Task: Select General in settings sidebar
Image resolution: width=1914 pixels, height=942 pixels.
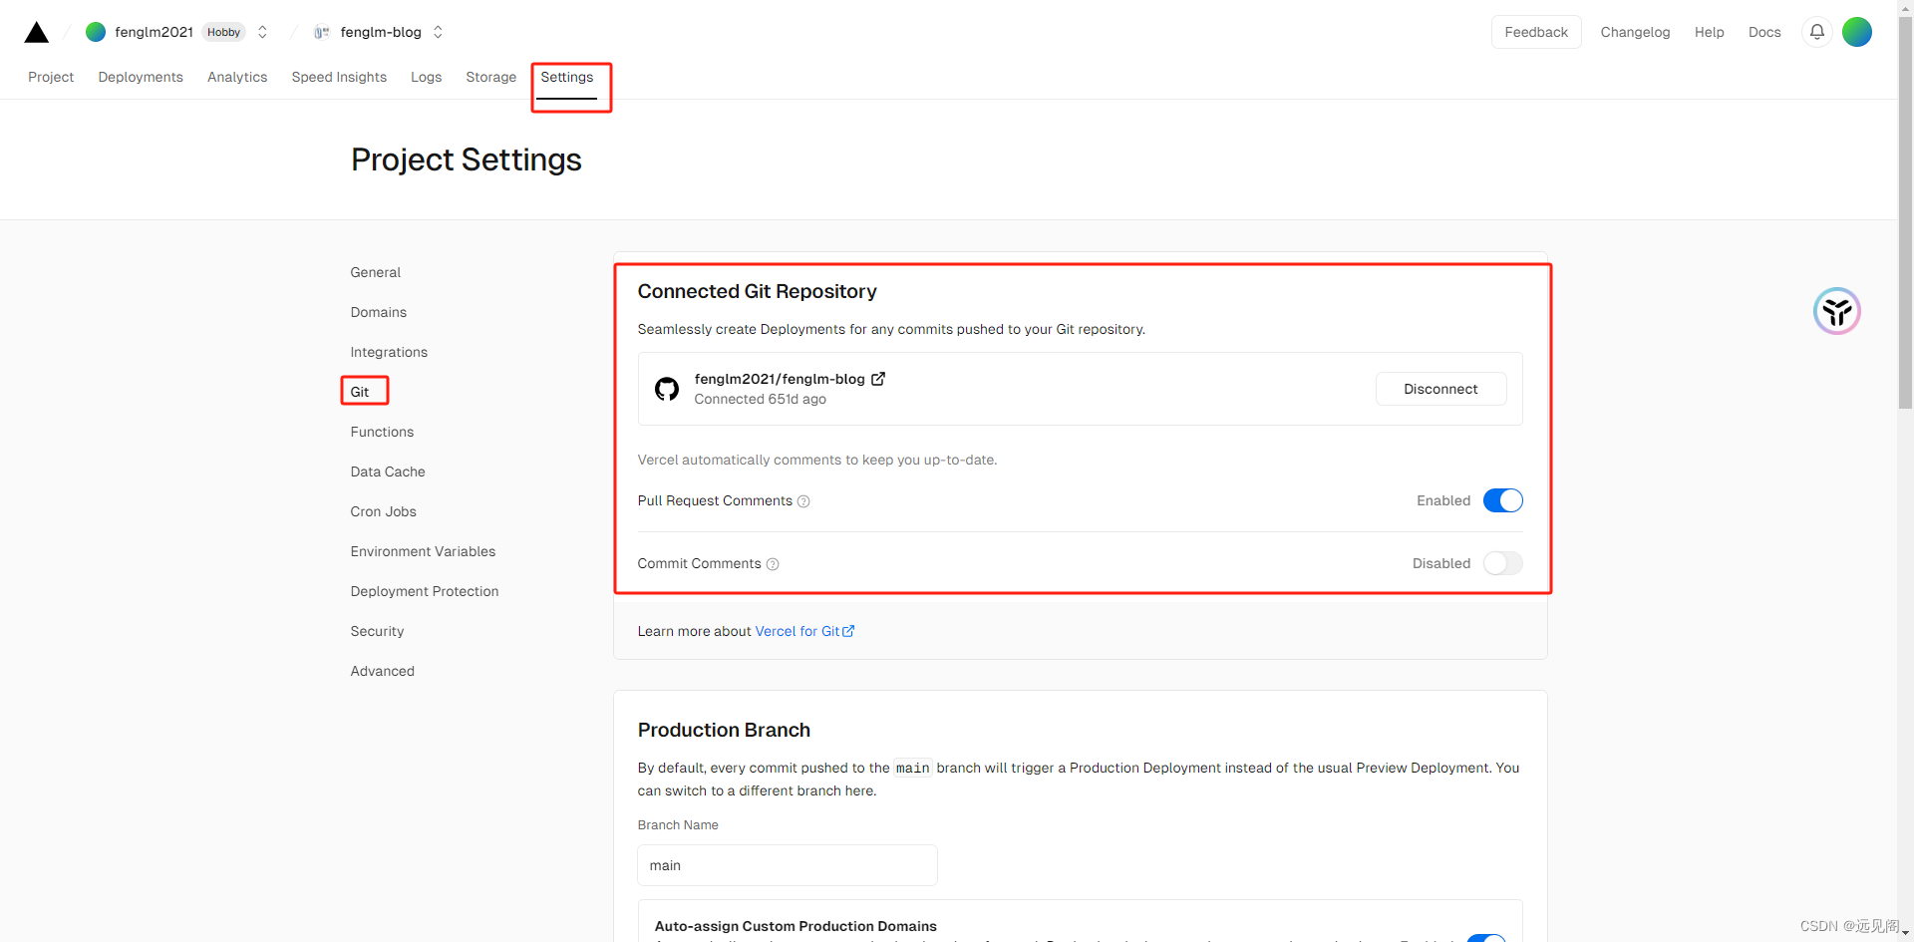Action: [x=375, y=272]
